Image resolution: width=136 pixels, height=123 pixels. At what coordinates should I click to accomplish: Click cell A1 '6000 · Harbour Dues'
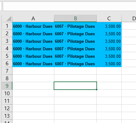pos(33,26)
